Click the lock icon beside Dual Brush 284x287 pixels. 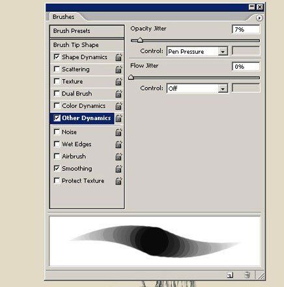[x=119, y=94]
